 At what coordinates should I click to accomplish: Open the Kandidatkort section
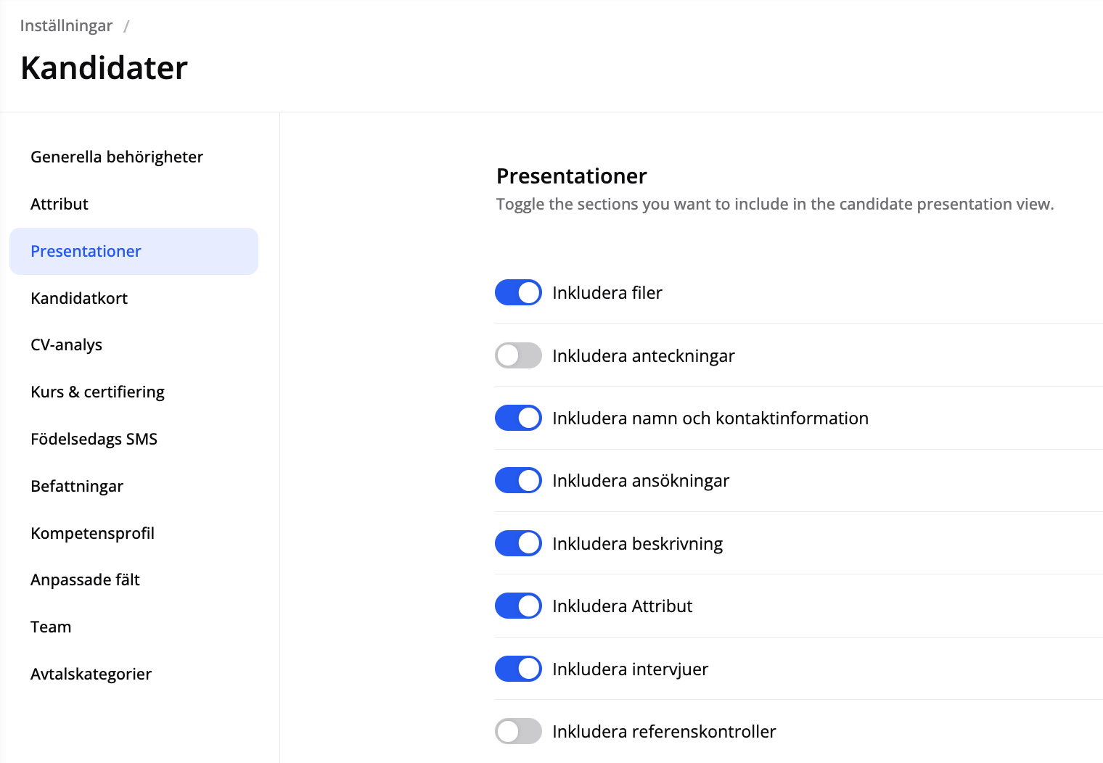tap(79, 298)
